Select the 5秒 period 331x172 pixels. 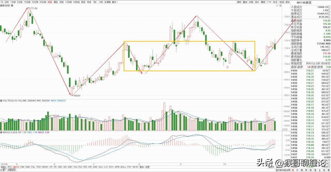click(x=95, y=2)
